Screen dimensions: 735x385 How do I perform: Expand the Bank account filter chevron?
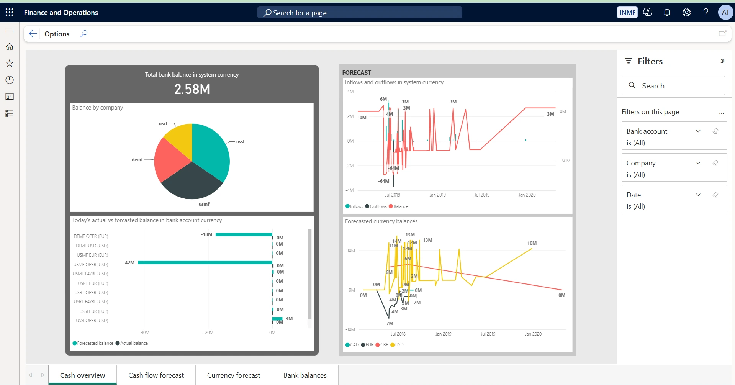[x=698, y=131]
